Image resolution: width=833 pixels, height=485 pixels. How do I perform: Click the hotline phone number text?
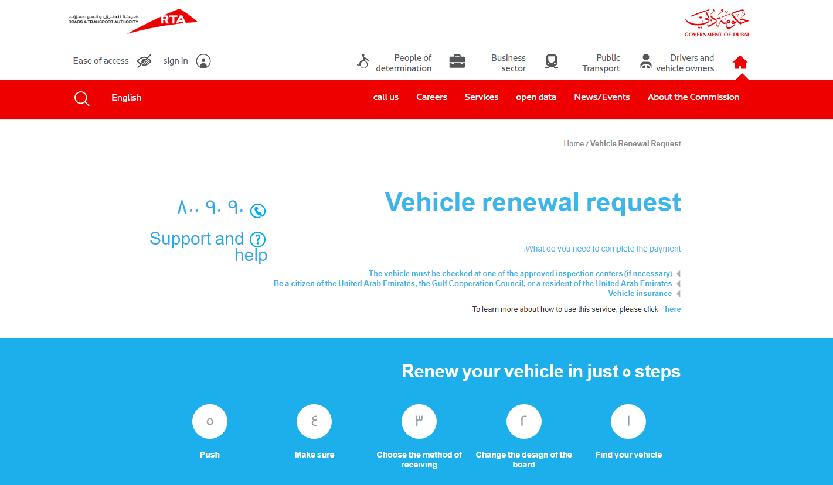coord(210,207)
